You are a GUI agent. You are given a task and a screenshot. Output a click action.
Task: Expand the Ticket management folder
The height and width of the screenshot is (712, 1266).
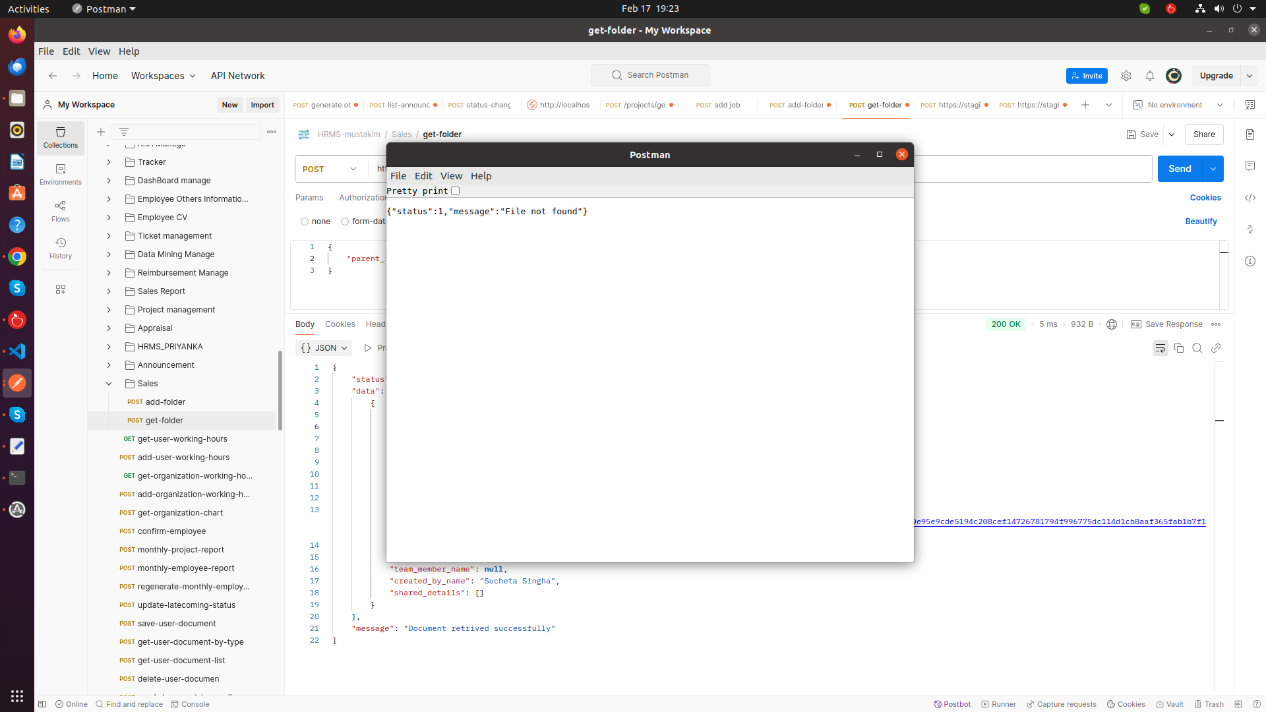[x=109, y=236]
